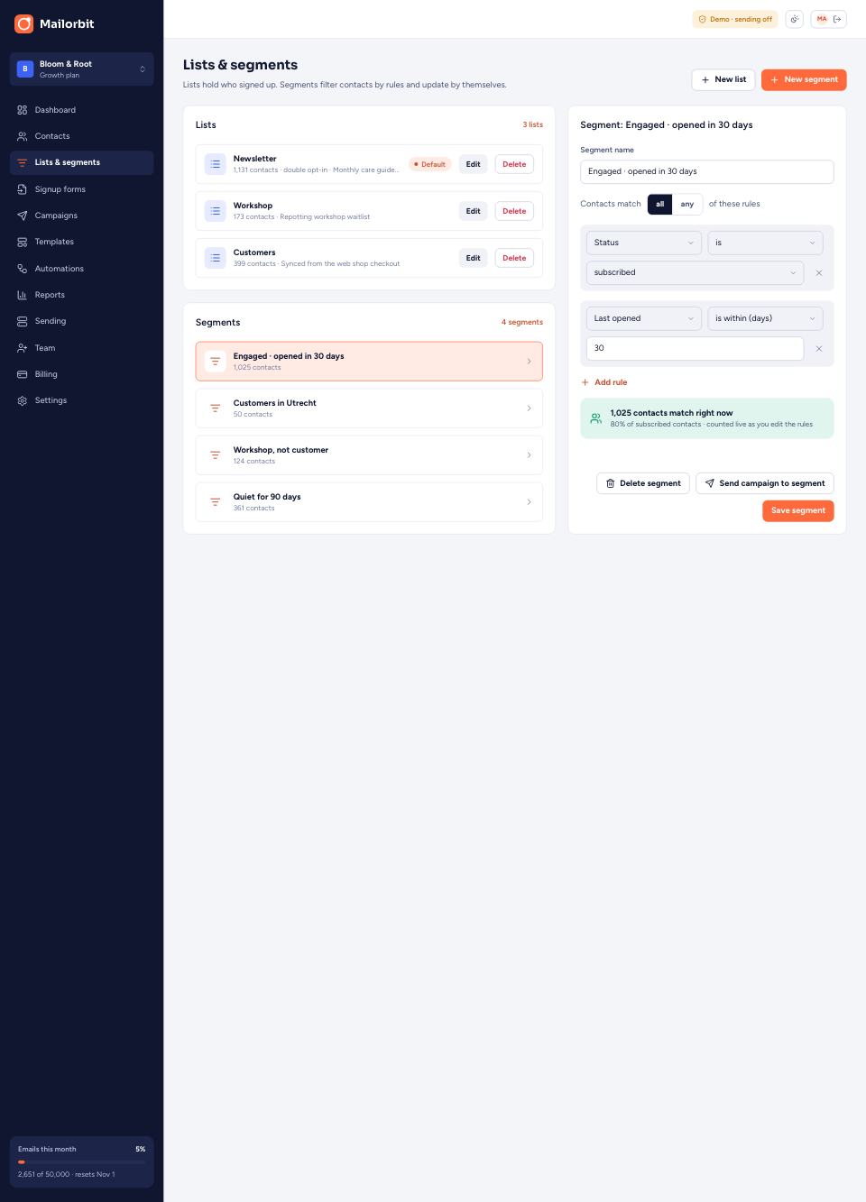Click '2,651 of 50,000 · resets Nov 1'
The width and height of the screenshot is (866, 1202).
[67, 1174]
